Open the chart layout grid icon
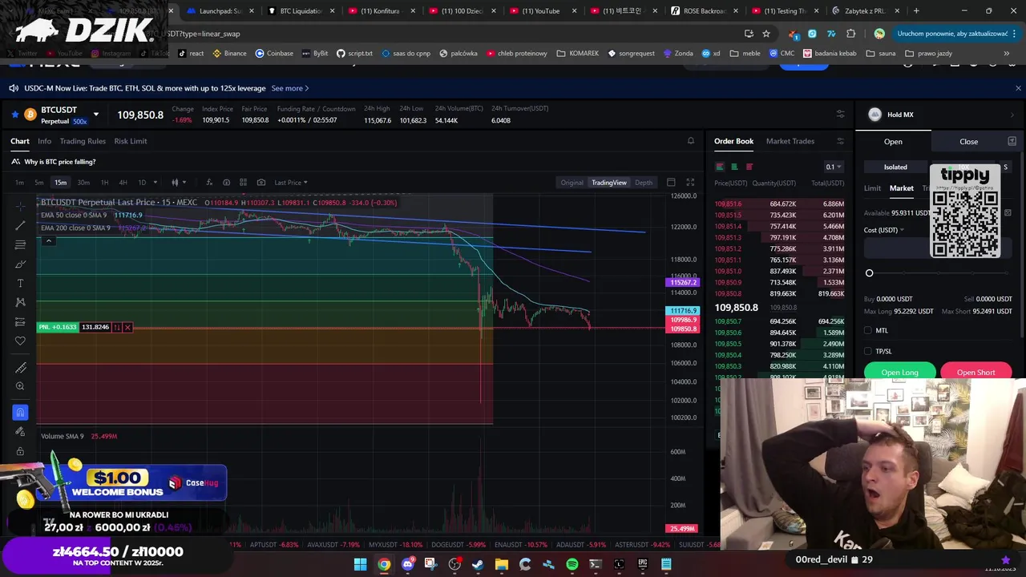Screen dimensions: 1026x577 tap(244, 183)
